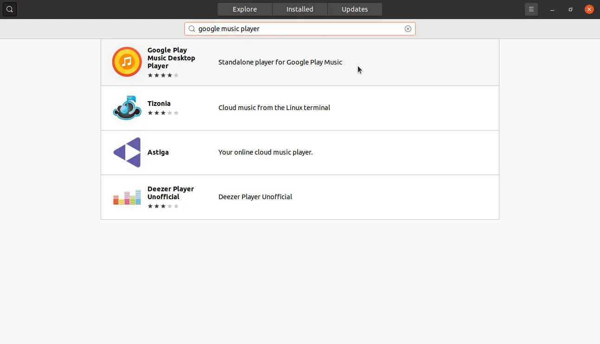This screenshot has height=344, width=600.
Task: Open the Deezer Player Unofficial title
Action: [171, 193]
